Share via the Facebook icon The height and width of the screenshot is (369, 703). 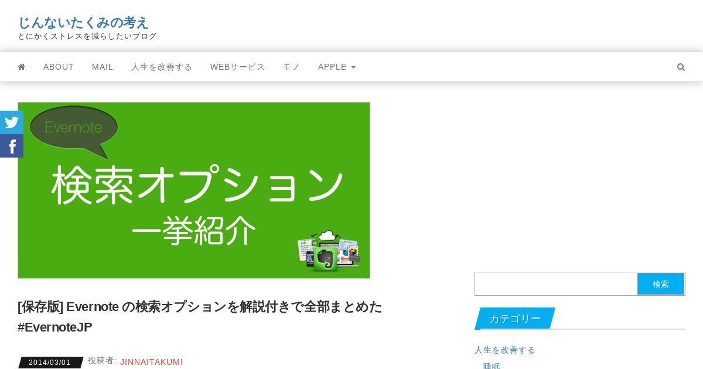(x=12, y=146)
